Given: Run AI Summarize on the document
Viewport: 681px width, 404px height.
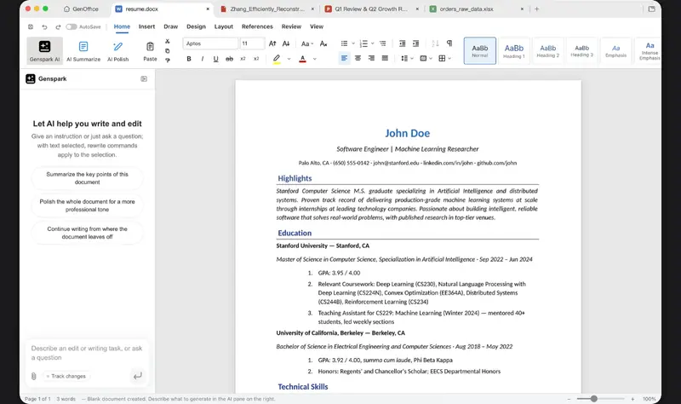Looking at the screenshot, I should [x=83, y=50].
